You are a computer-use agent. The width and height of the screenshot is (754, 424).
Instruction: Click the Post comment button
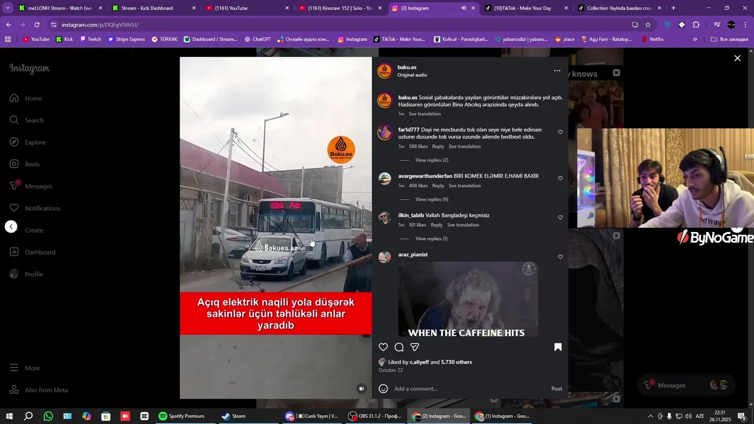click(557, 389)
